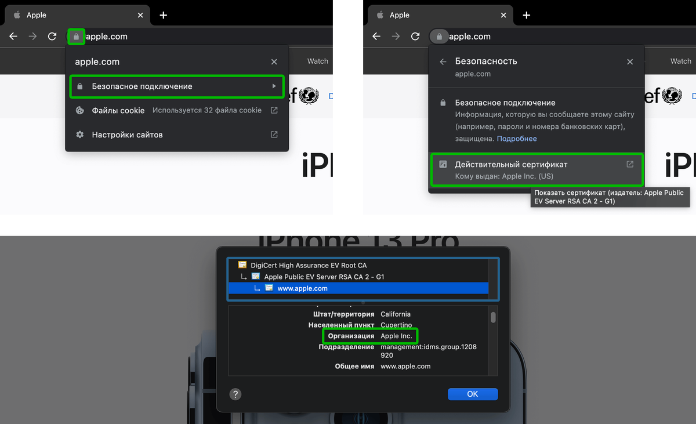Expand Безопасное подключение submenu arrow
Viewport: 696px width, 424px height.
click(x=274, y=86)
